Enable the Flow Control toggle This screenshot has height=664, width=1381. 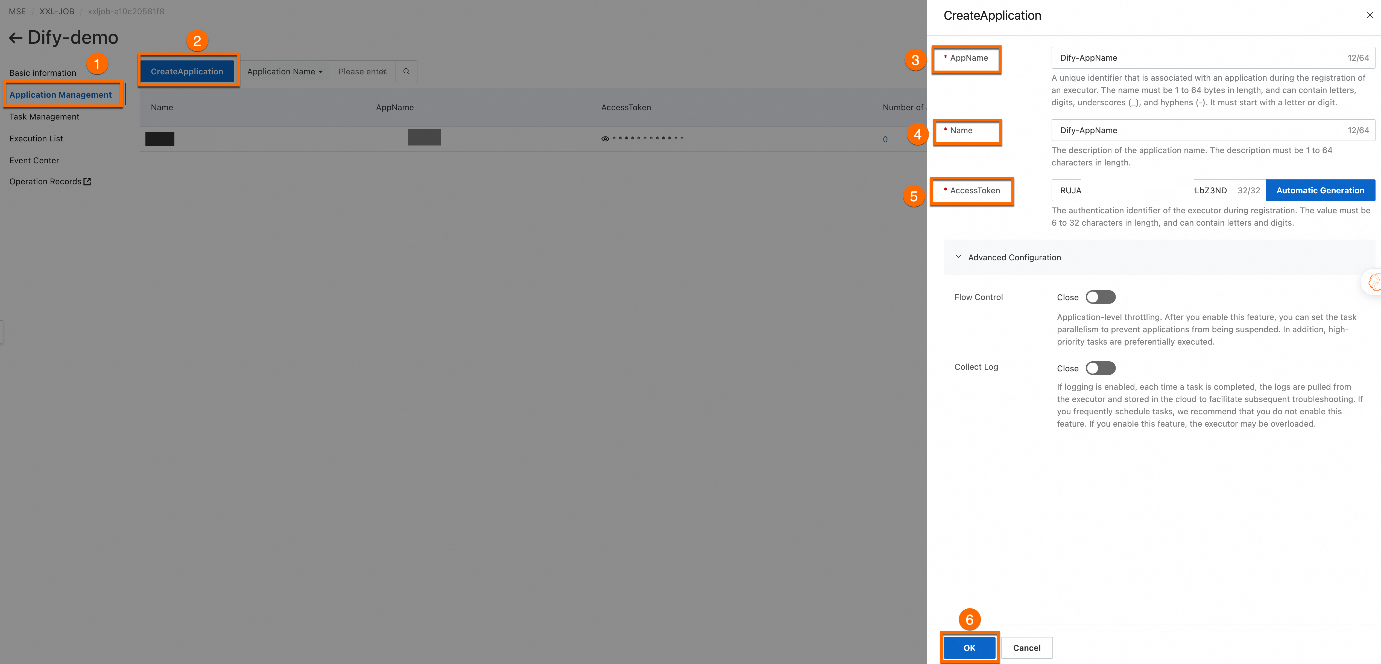tap(1100, 297)
